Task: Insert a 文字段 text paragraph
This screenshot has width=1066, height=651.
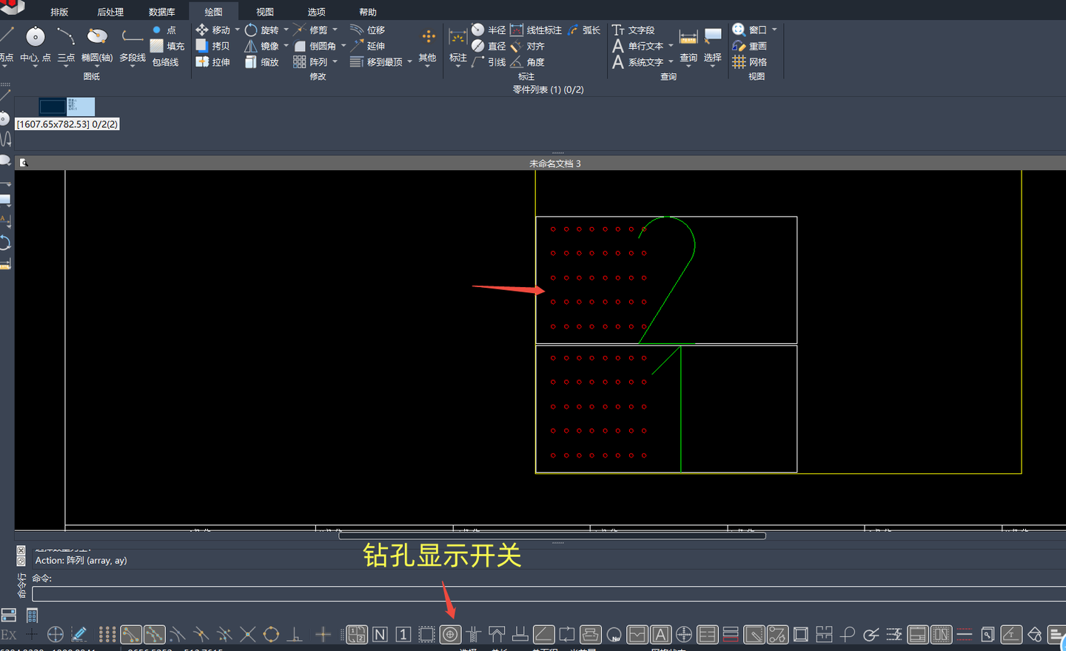Action: tap(634, 30)
